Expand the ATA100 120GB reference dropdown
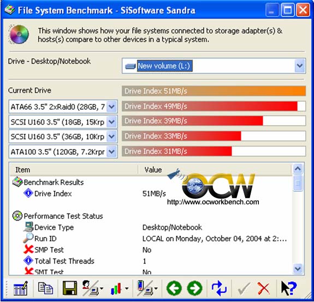314x302 pixels. (x=111, y=152)
